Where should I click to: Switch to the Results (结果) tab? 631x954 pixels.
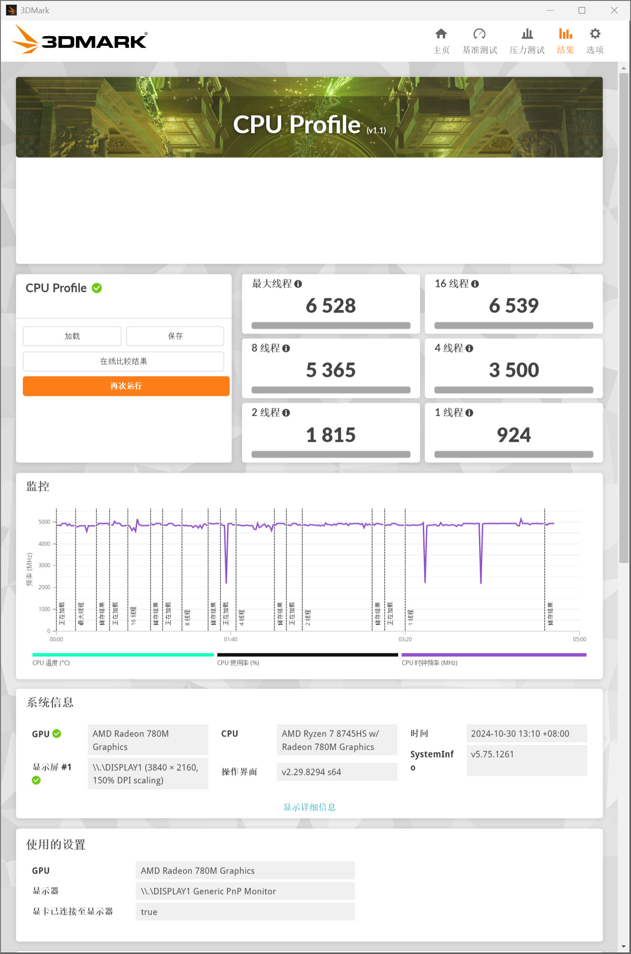coord(565,40)
